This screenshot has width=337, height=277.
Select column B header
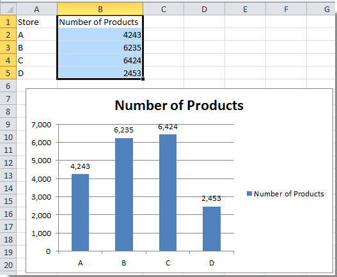click(100, 9)
